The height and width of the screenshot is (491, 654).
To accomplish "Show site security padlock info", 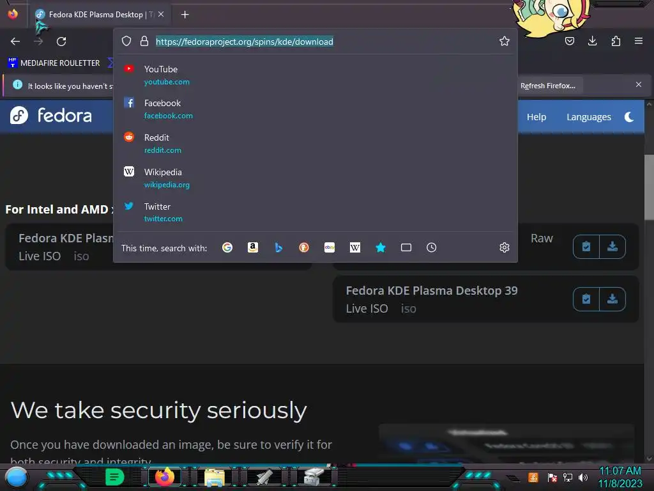I will [x=144, y=41].
